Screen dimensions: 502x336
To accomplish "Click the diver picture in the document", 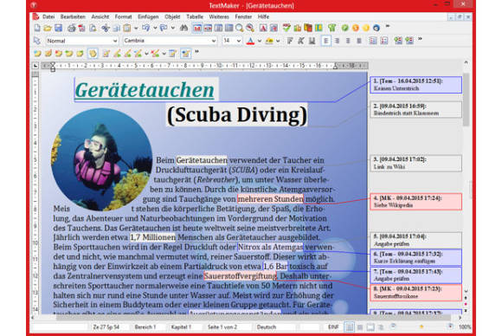I will click(101, 159).
